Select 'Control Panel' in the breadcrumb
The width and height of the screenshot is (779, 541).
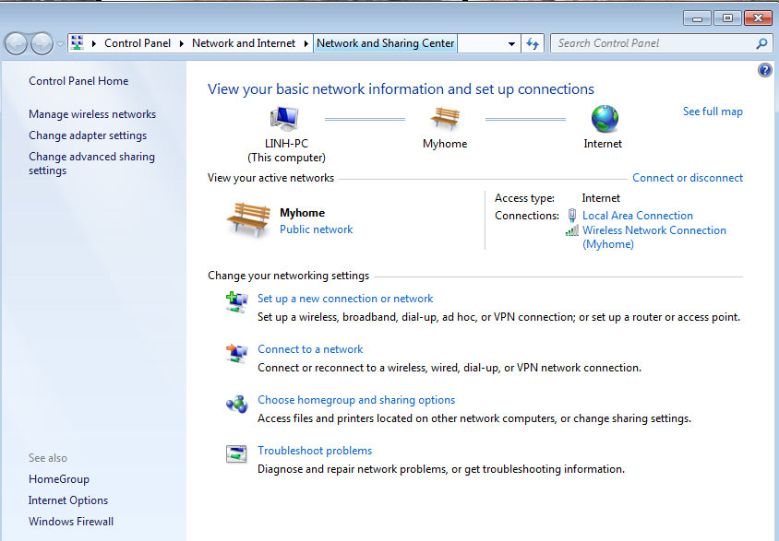(x=138, y=43)
